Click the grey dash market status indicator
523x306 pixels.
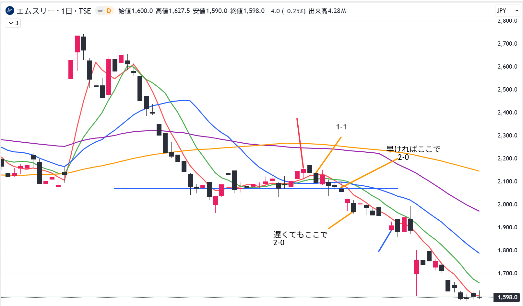(x=100, y=11)
